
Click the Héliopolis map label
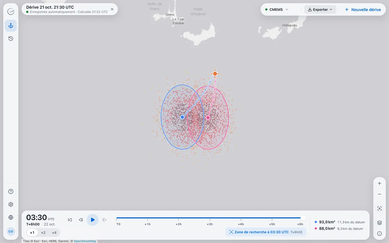click(290, 26)
